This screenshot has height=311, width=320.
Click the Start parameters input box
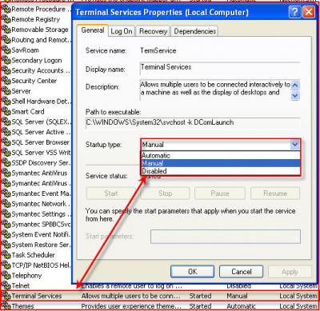pos(226,237)
